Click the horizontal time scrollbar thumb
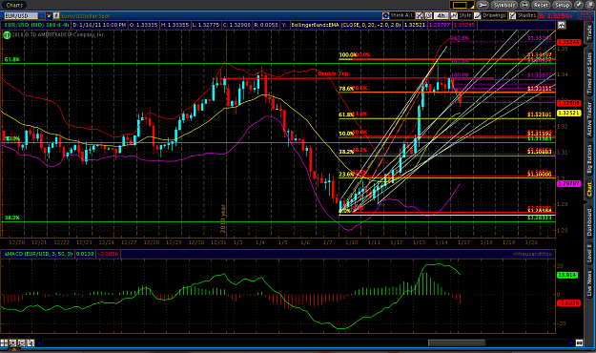The width and height of the screenshot is (596, 353). [457, 343]
